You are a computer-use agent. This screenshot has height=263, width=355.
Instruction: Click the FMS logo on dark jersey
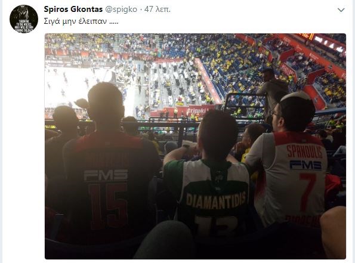pyautogui.click(x=106, y=176)
